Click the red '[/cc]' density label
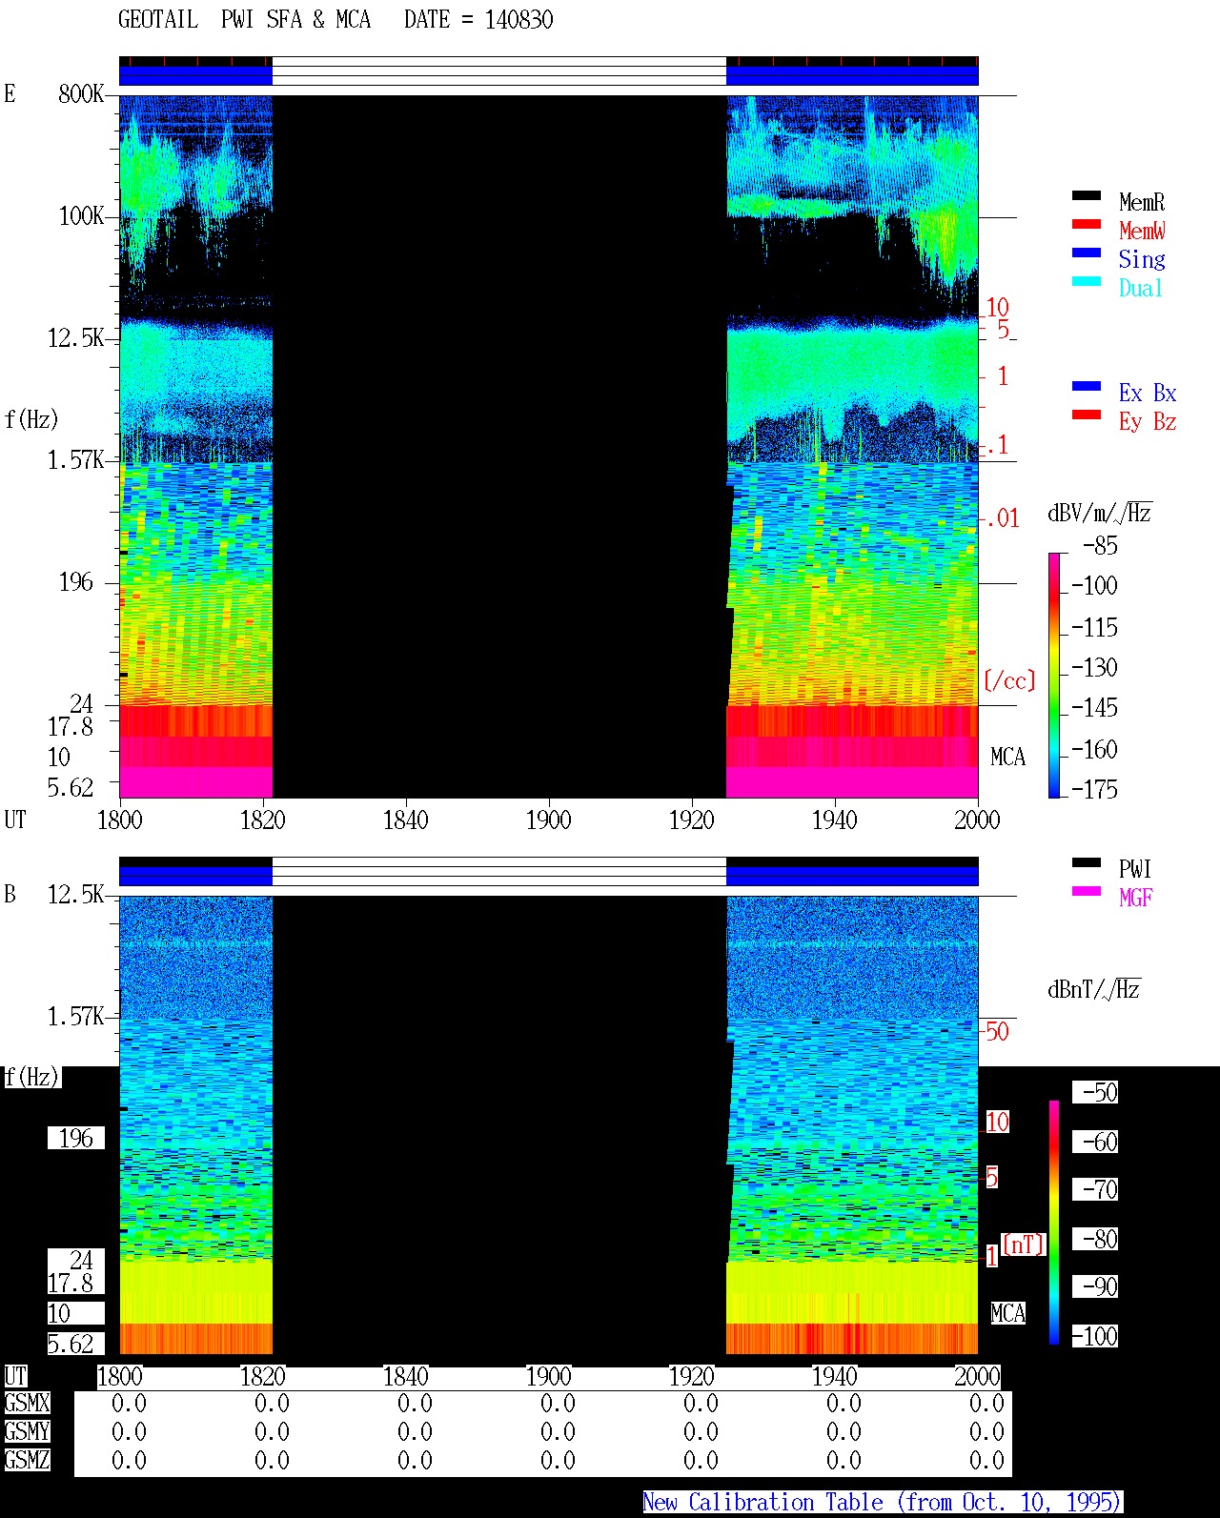Viewport: 1220px width, 1518px height. pyautogui.click(x=1009, y=680)
